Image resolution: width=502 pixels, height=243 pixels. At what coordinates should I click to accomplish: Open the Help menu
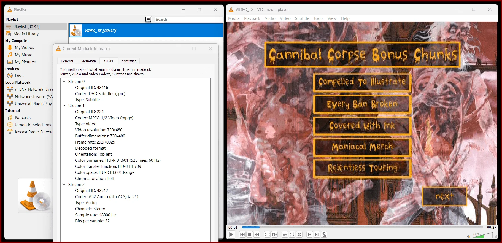tap(345, 18)
